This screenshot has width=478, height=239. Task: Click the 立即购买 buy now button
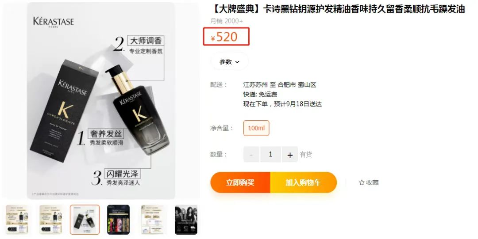point(240,182)
